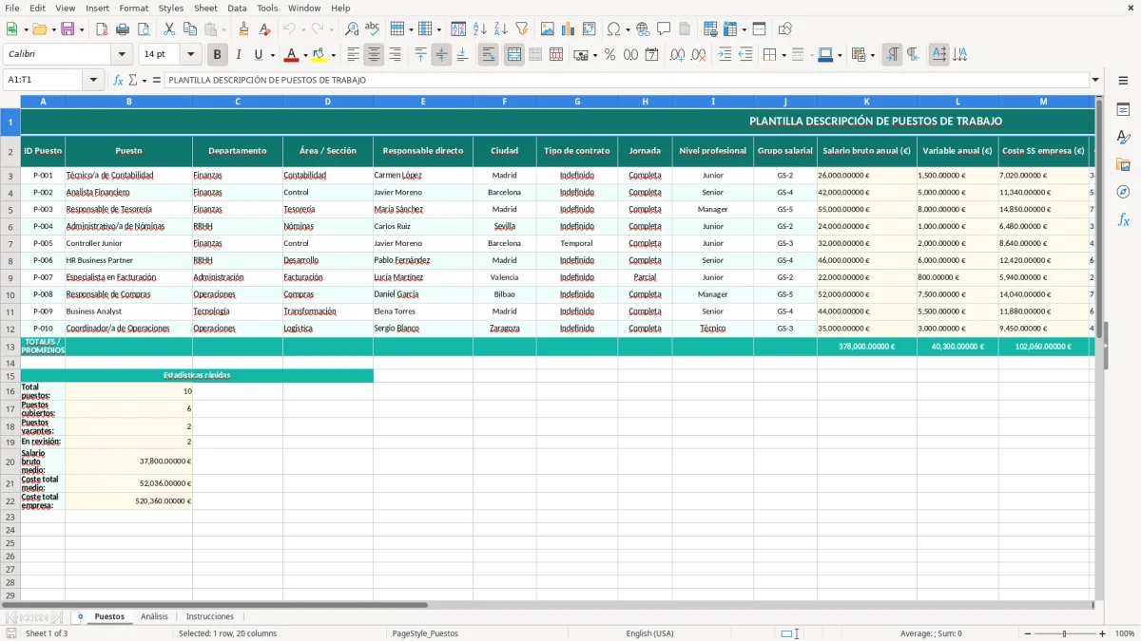The image size is (1141, 641).
Task: Expand the Name Box dropdown
Action: coord(93,80)
